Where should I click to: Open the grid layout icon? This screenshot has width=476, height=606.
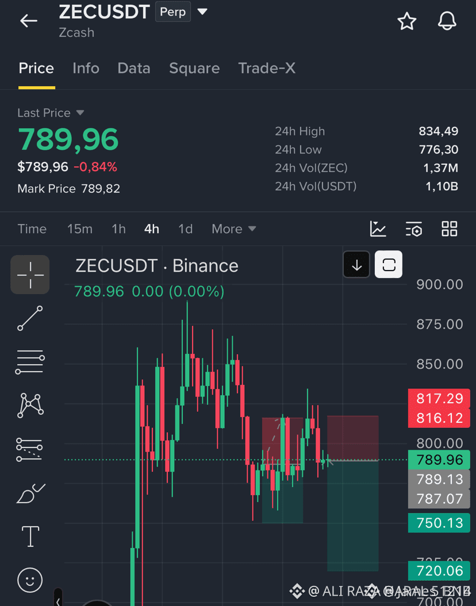(x=450, y=229)
